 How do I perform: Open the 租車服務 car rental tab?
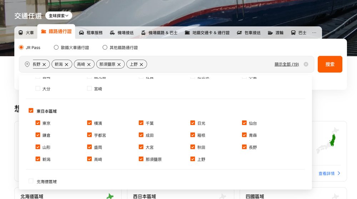[91, 33]
